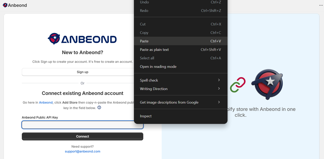The width and height of the screenshot is (324, 159).
Task: Choose Select all menu entry
Action: [147, 58]
